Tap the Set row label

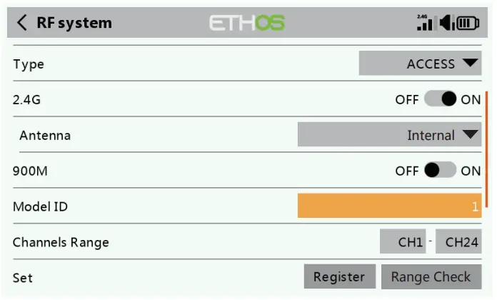pos(23,277)
